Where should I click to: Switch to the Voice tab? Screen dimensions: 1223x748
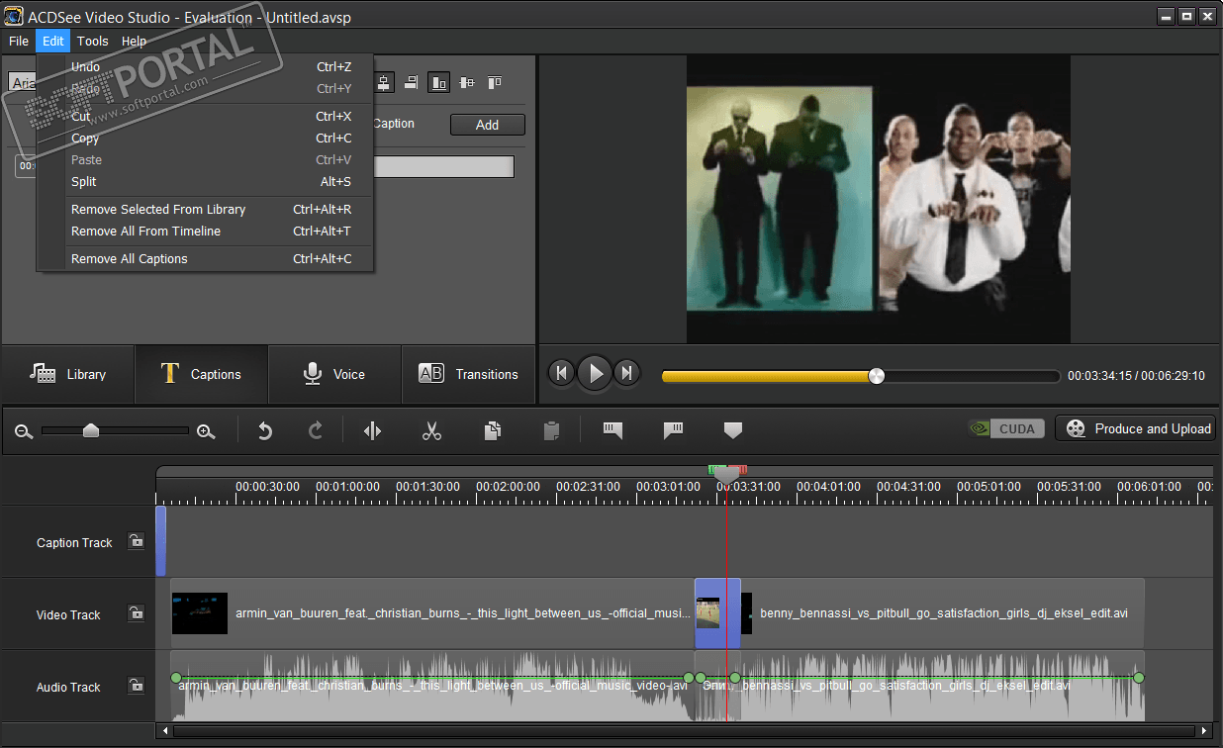pos(334,374)
